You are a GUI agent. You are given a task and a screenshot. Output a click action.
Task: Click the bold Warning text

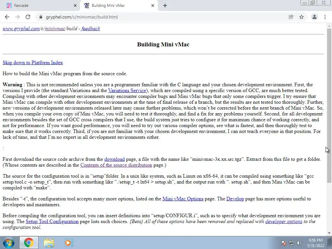pyautogui.click(x=12, y=85)
